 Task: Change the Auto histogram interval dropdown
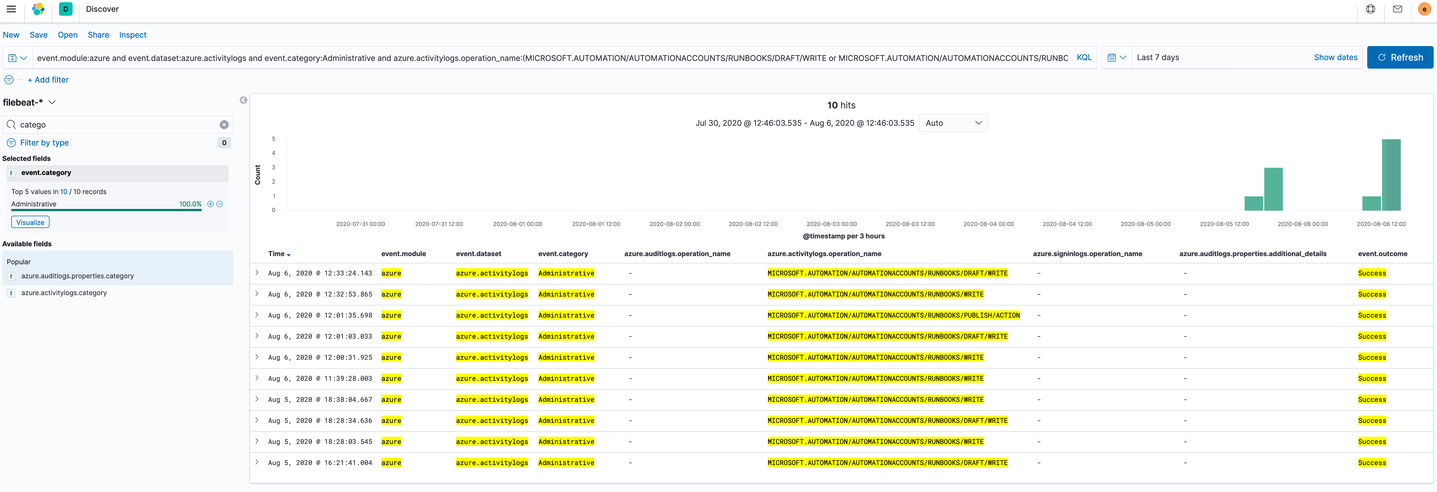(x=953, y=122)
